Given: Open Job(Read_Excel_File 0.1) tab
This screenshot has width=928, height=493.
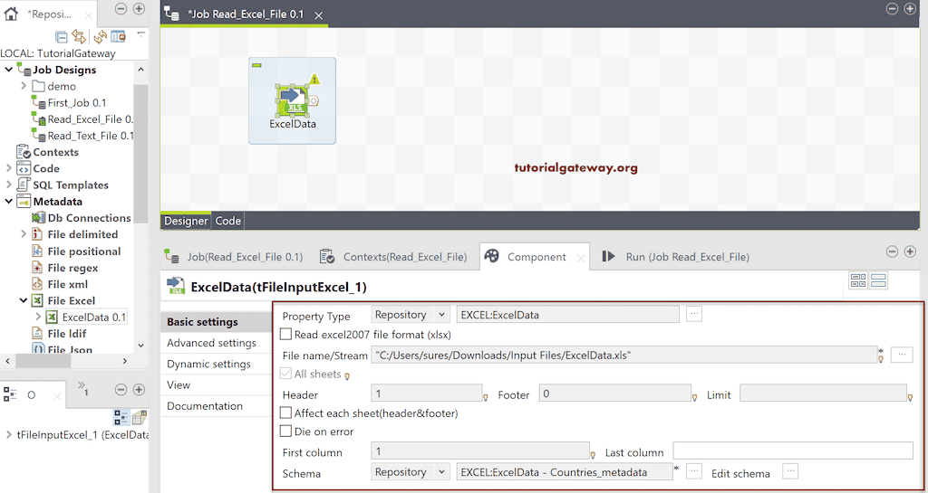Looking at the screenshot, I should coord(234,257).
